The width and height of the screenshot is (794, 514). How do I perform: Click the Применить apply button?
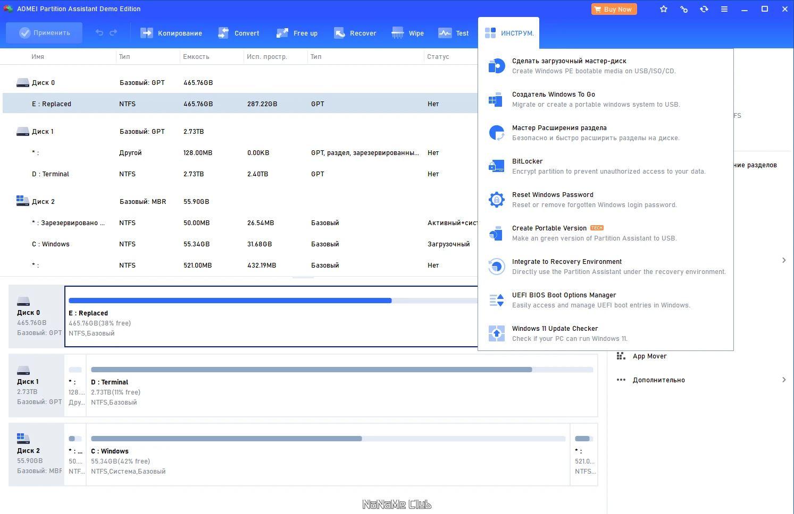click(x=44, y=33)
